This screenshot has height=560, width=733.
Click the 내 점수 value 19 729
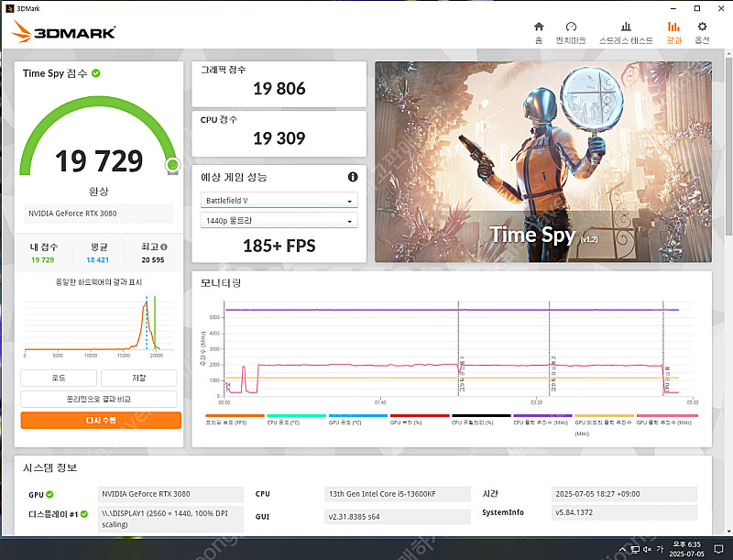42,260
